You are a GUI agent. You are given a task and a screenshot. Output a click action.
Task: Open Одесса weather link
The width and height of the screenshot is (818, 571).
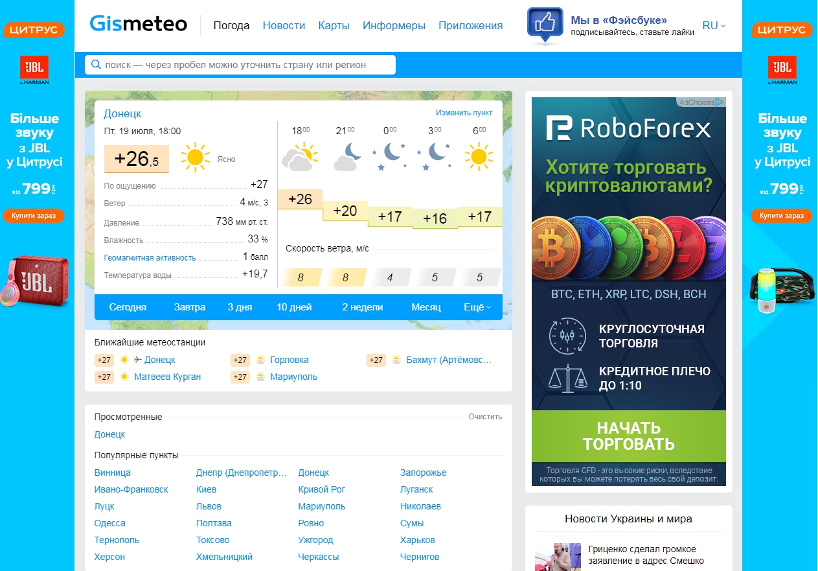pos(109,523)
